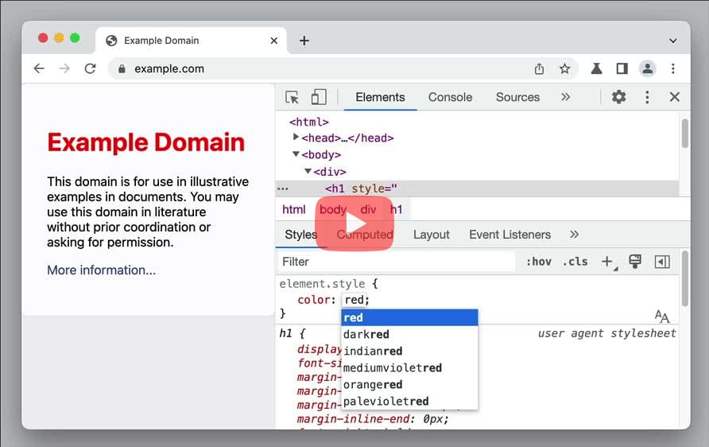Toggle the :hov element state button
709x447 pixels.
[x=539, y=262]
